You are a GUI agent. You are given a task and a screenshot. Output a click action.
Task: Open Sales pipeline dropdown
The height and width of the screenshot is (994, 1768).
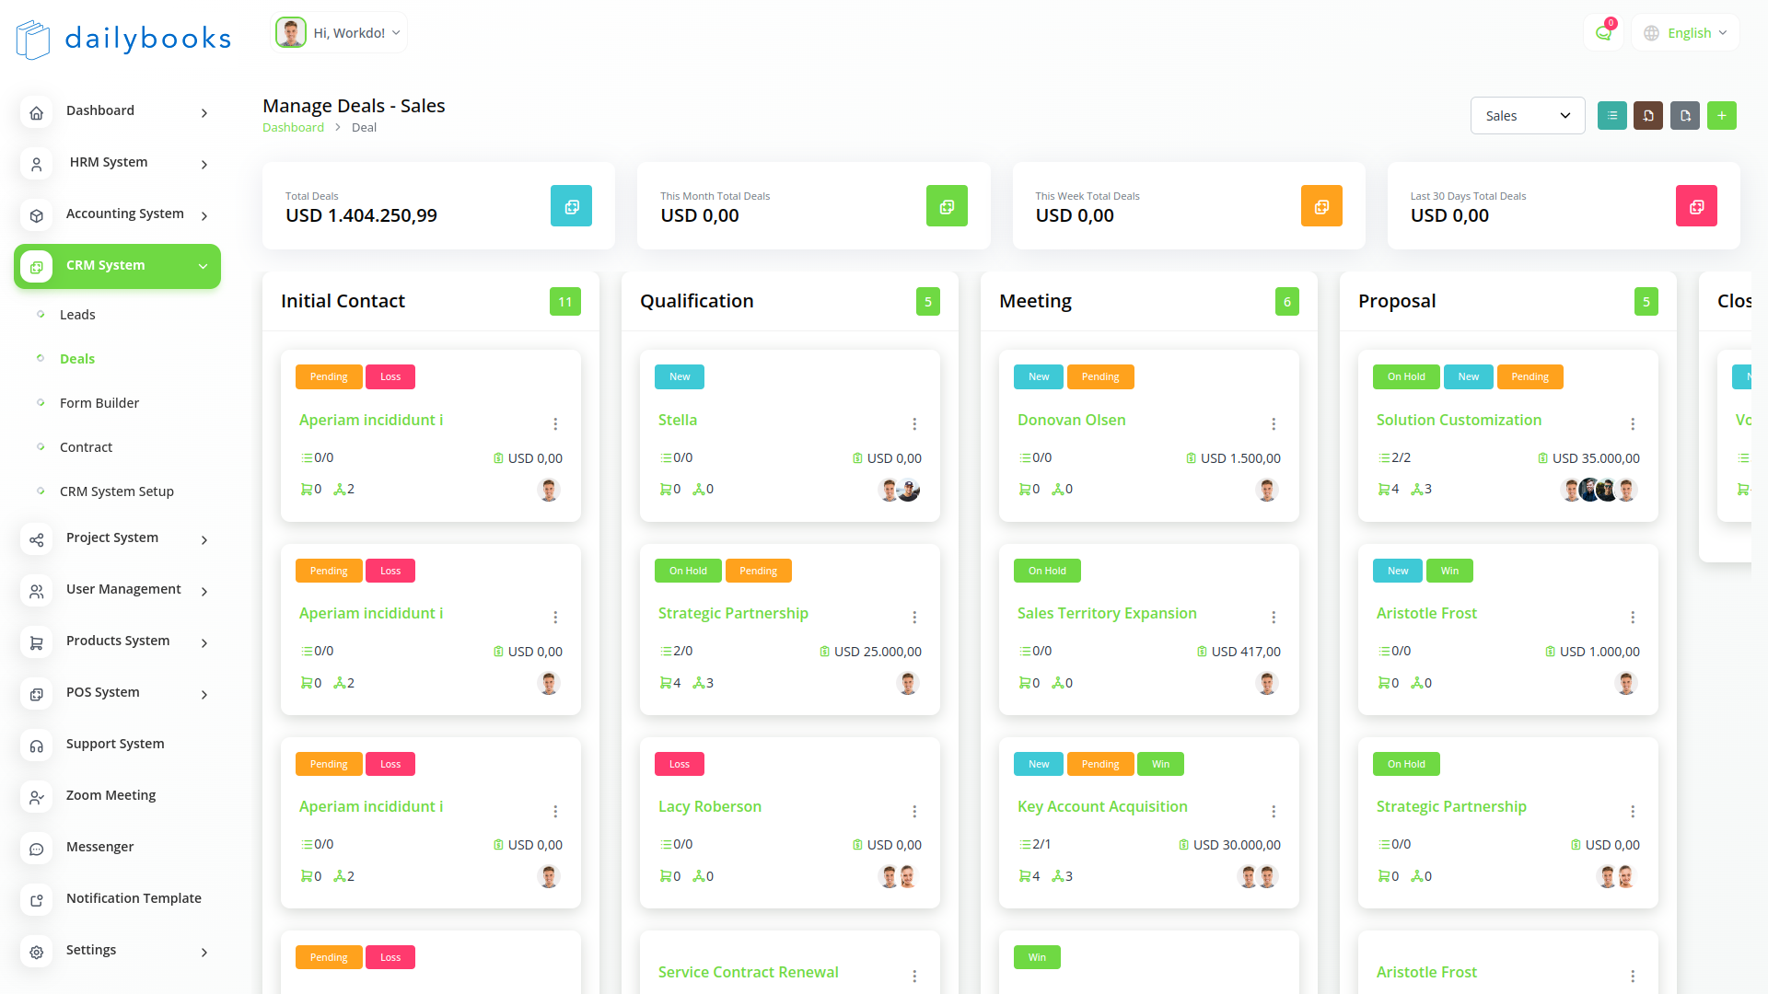click(x=1527, y=116)
